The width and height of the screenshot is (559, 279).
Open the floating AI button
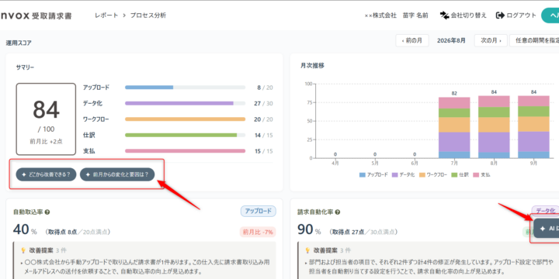(546, 229)
